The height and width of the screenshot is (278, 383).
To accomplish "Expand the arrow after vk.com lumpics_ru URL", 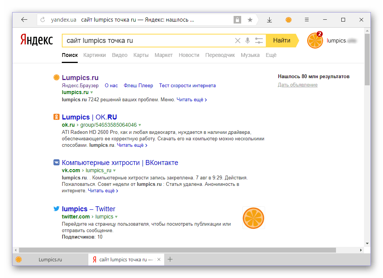I will tap(114, 171).
